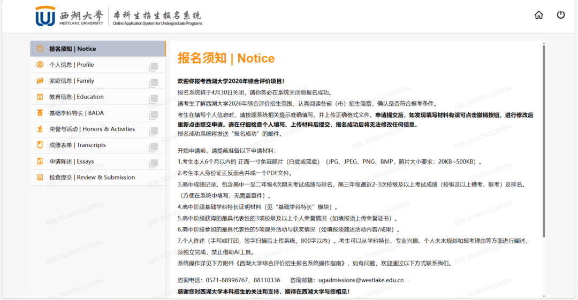Select the Honors & Activities menu item
Screen dimensions: 578x300
click(x=92, y=129)
